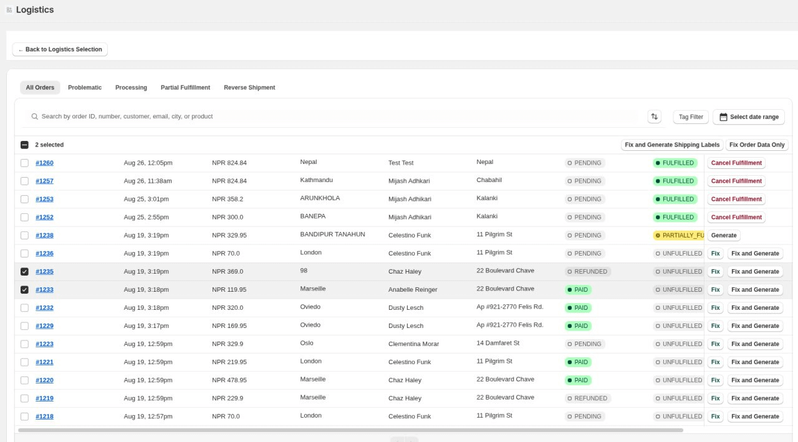
Task: Click the UNFULFILLED badge on order #1236
Action: (679, 253)
